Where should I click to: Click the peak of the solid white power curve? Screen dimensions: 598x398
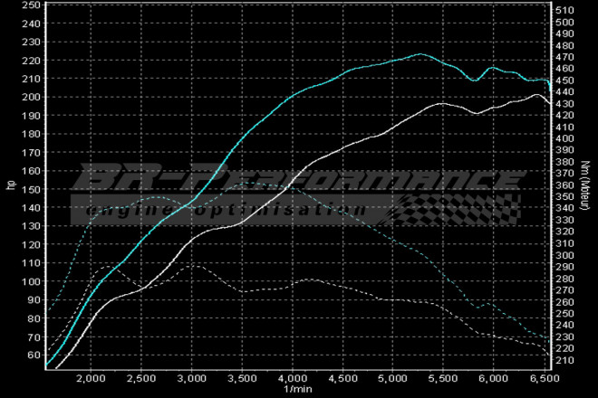(535, 94)
